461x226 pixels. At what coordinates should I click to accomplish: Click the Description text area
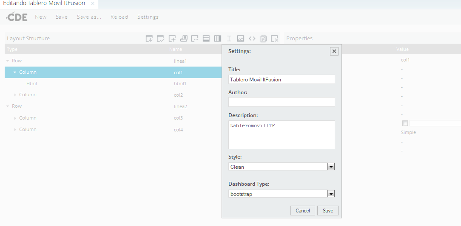(x=282, y=135)
